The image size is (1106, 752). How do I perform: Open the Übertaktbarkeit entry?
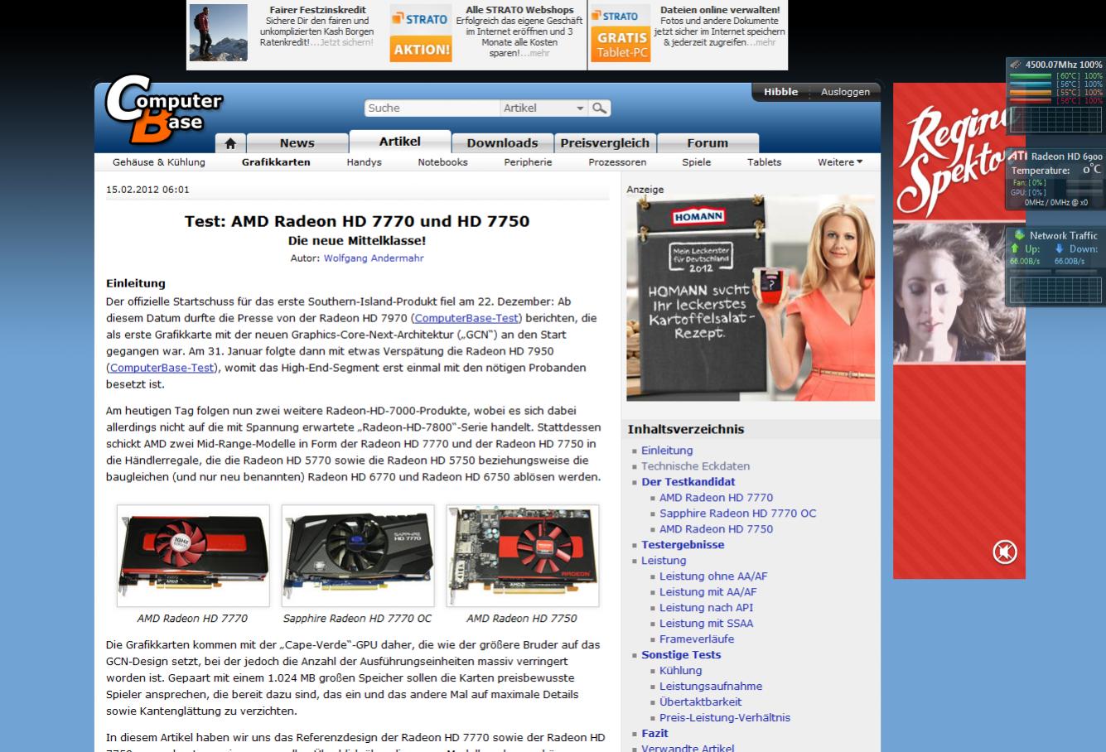(700, 702)
